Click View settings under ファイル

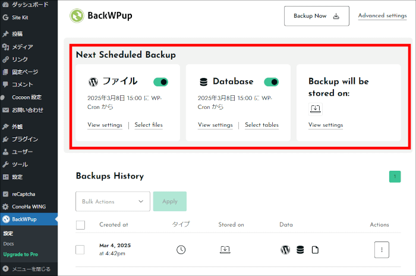(105, 125)
